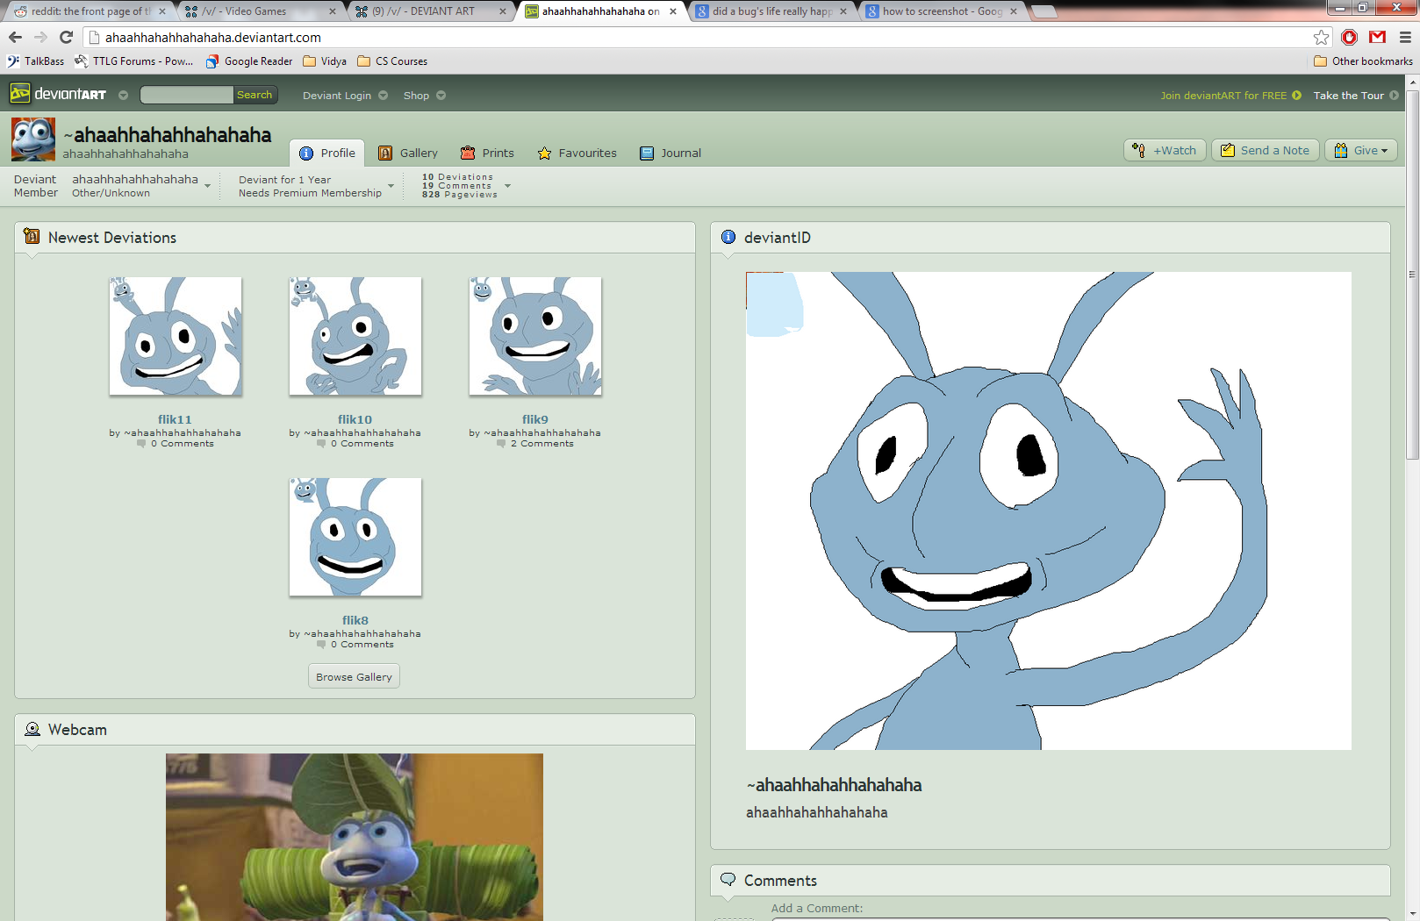Open the Favourites tab
1420x921 pixels.
pos(577,153)
